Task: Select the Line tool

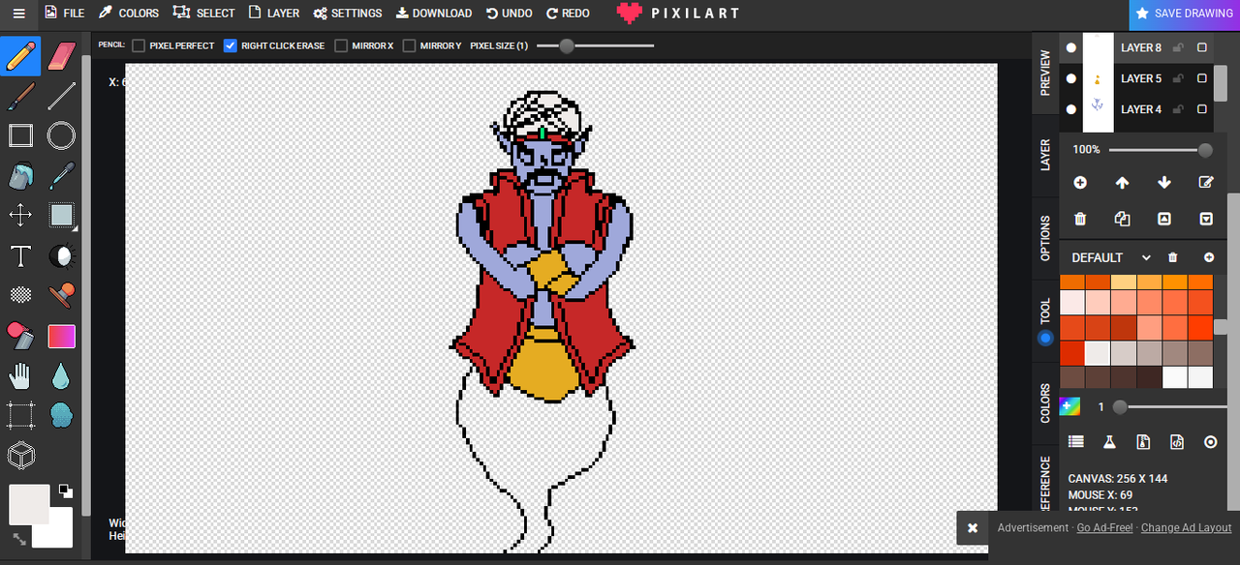Action: click(61, 96)
